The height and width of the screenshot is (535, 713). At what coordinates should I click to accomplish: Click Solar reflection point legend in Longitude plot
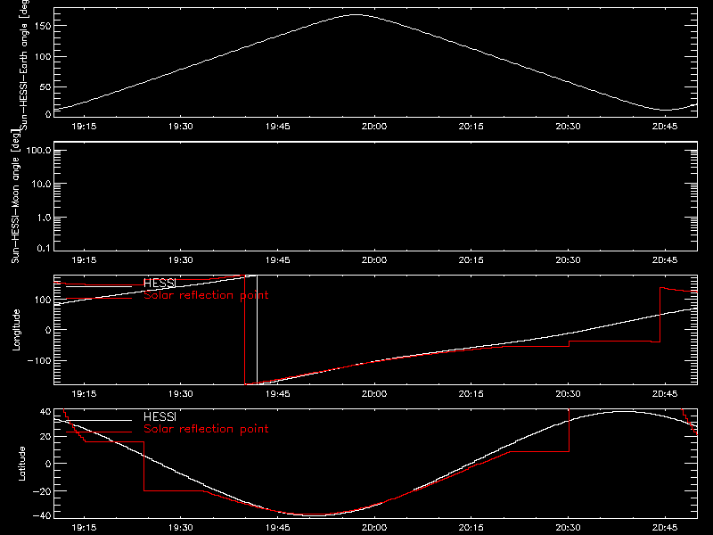pyautogui.click(x=206, y=295)
